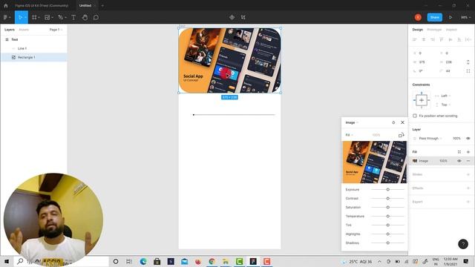Go to the Figma home screen
Image resolution: width=475 pixels, height=267 pixels.
pos(5,5)
